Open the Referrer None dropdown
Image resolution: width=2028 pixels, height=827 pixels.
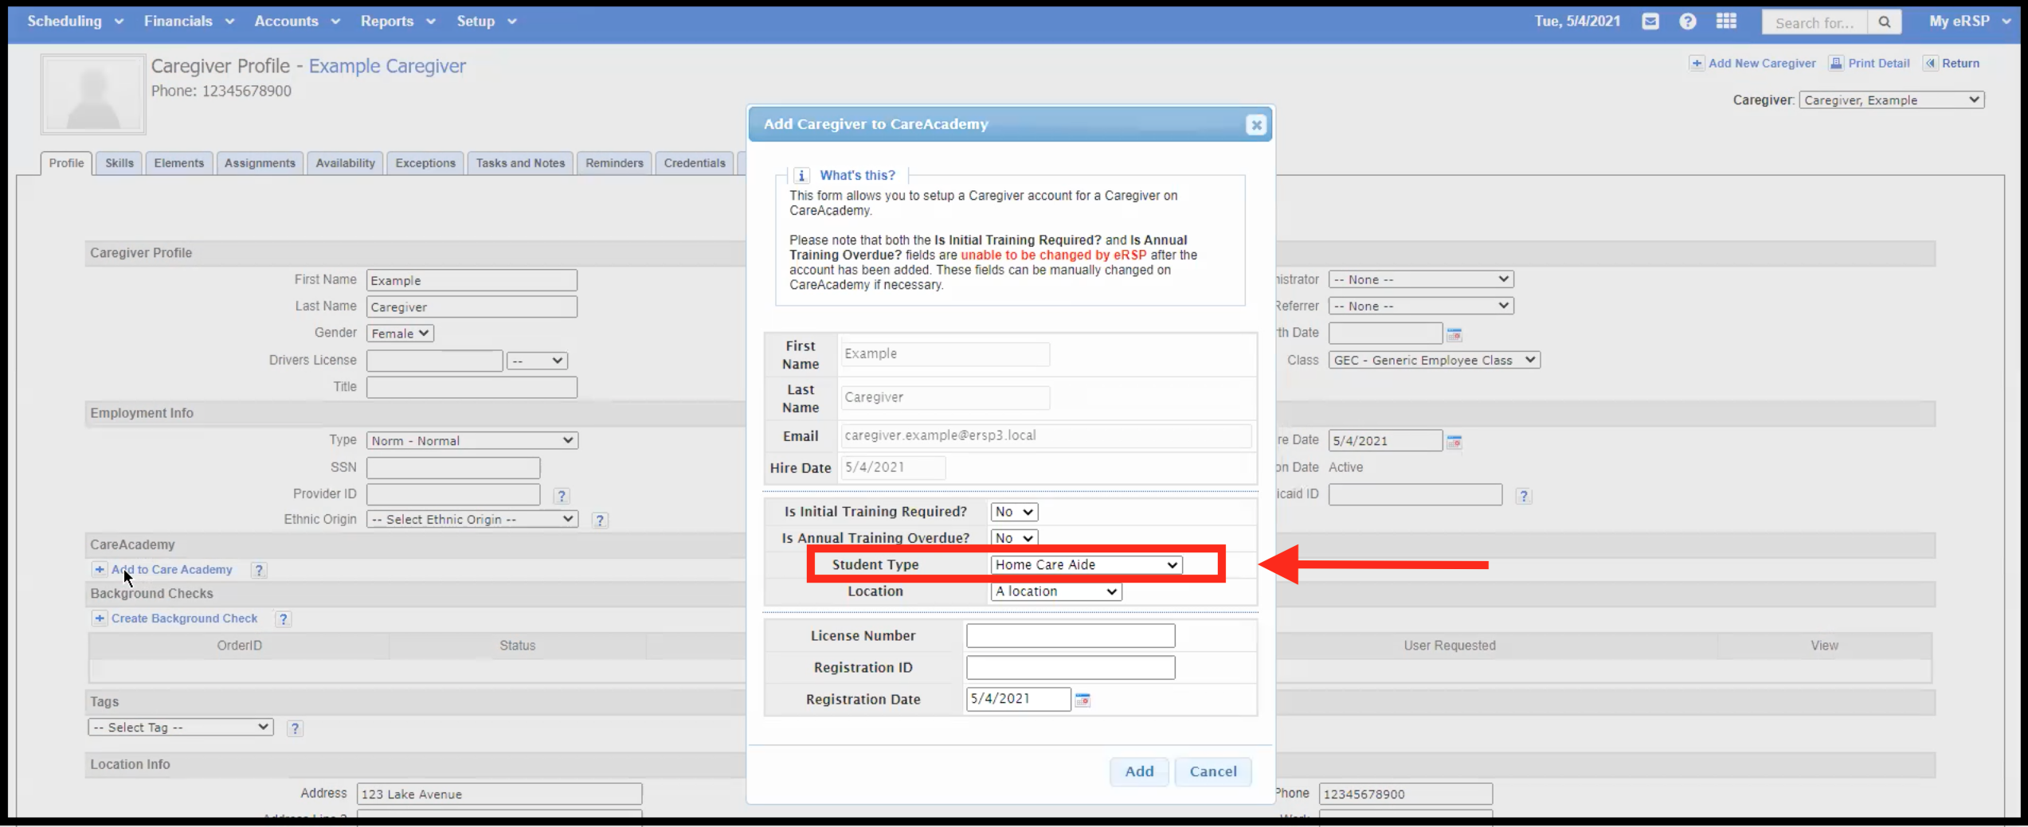1421,306
